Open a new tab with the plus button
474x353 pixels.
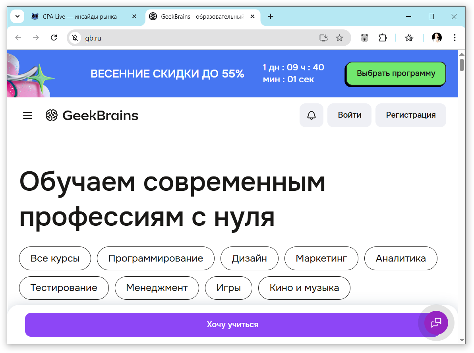(x=271, y=16)
